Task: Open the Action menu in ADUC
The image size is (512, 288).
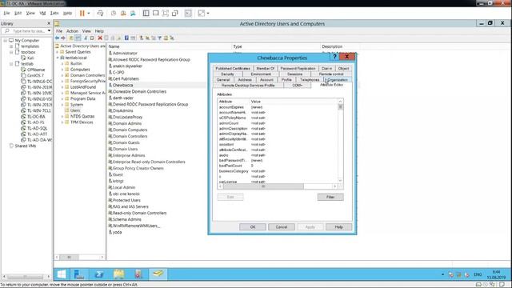Action: [72, 31]
